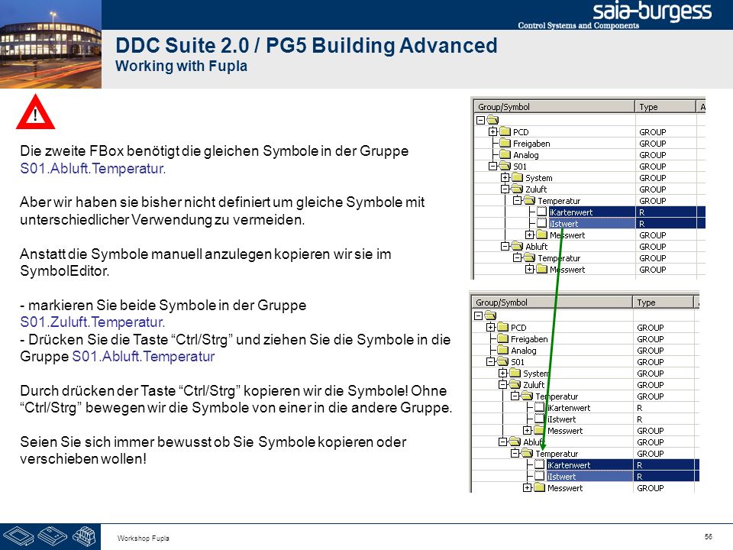733x550 pixels.
Task: Click the Zuluft open-folder icon in the upper tree
Action: coord(517,189)
